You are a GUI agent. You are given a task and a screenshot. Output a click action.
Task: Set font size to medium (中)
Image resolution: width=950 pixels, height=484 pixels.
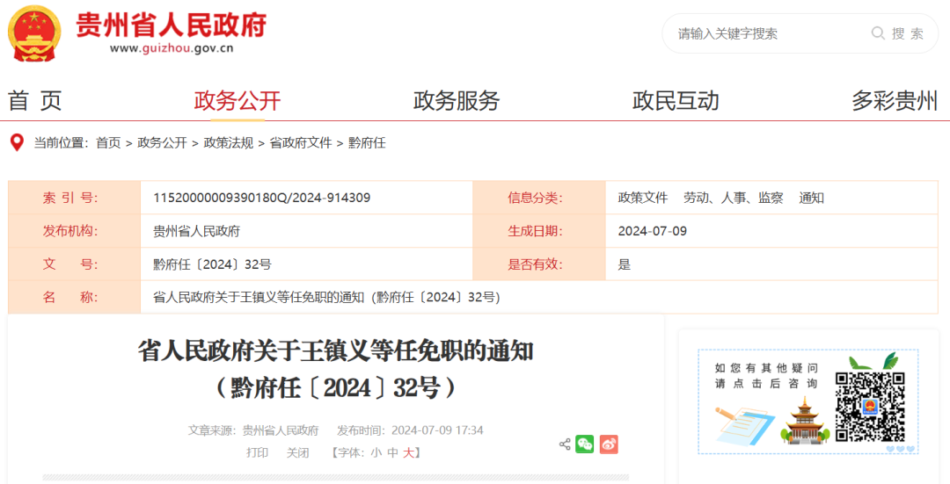coord(392,453)
